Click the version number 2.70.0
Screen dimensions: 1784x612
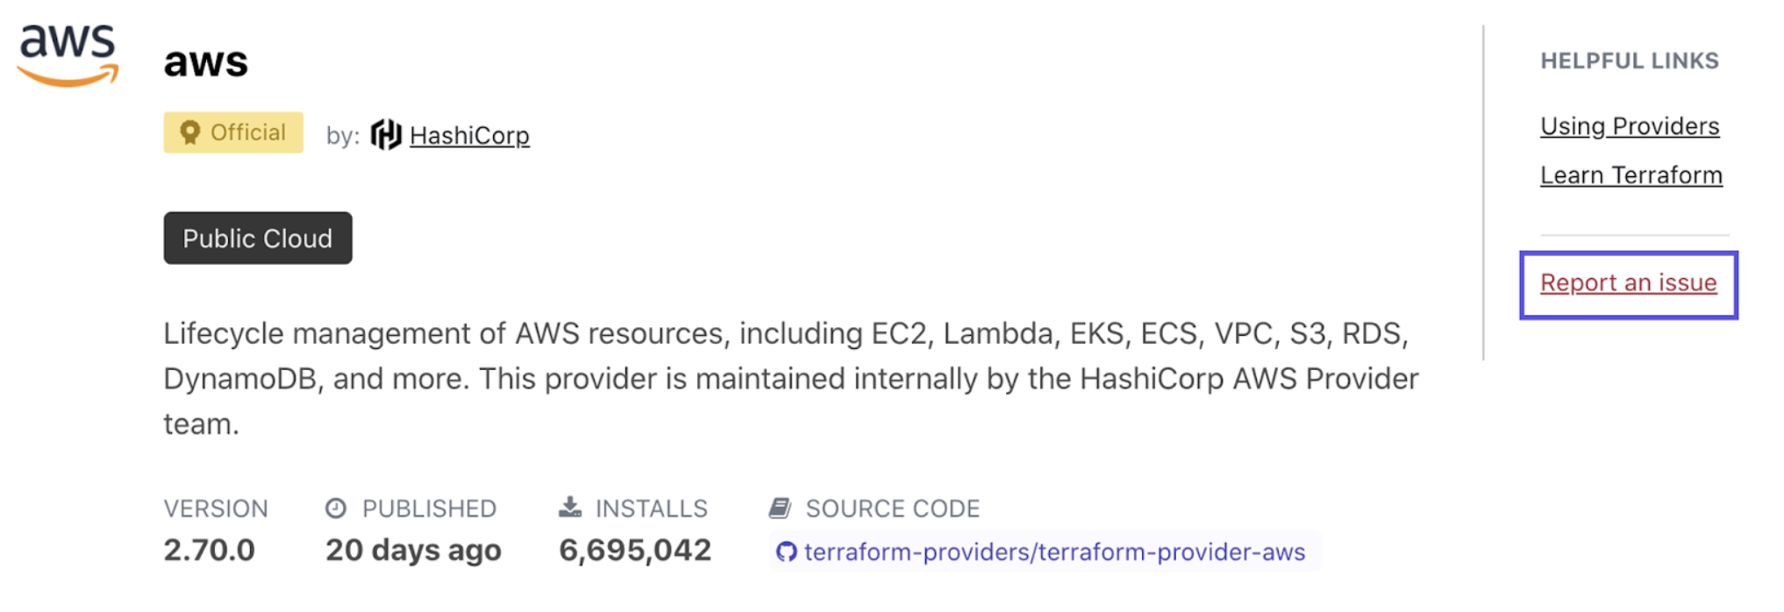(x=209, y=550)
